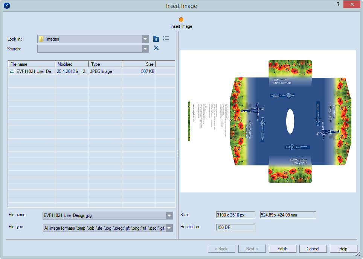The image size is (363, 259).
Task: Sort the list by the Size column header
Action: click(139, 64)
